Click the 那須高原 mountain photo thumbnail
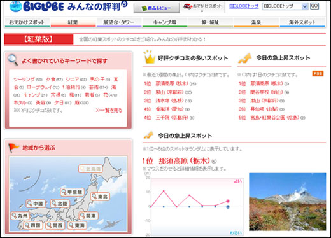 pyautogui.click(x=287, y=202)
